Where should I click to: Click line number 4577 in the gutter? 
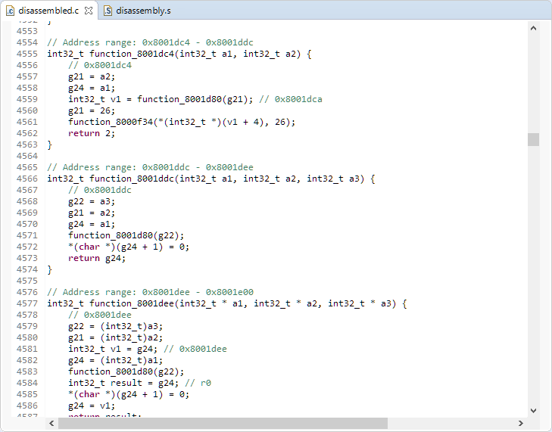(x=27, y=303)
